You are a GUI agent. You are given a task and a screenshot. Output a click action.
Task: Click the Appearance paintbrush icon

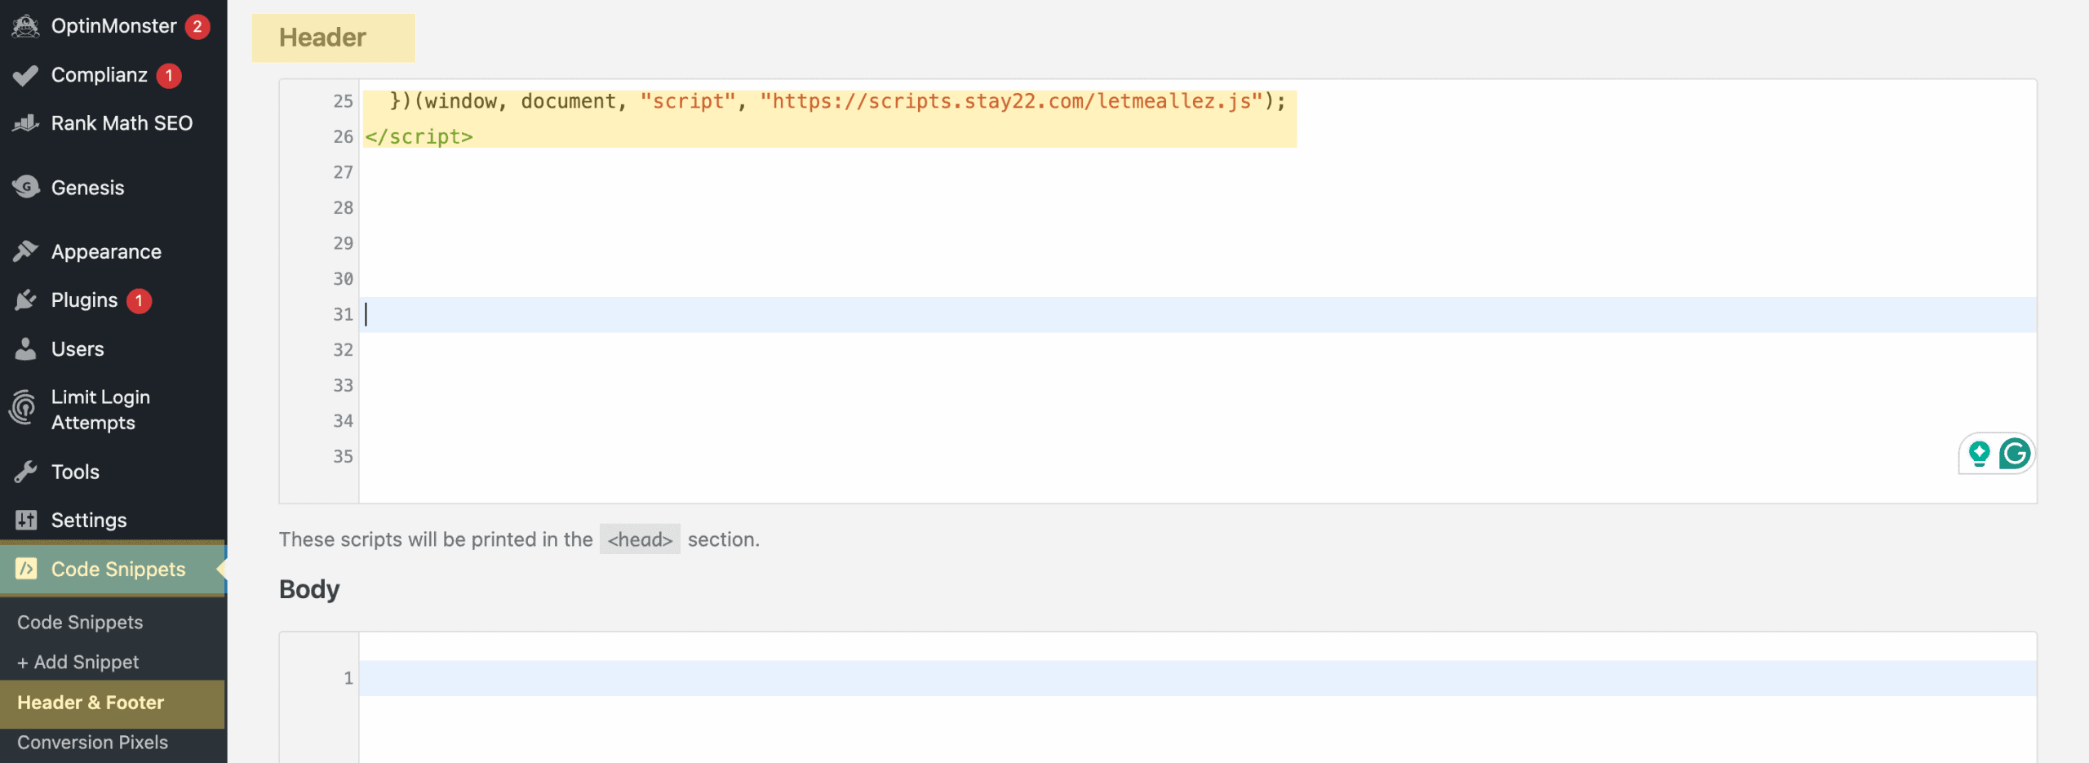click(25, 251)
